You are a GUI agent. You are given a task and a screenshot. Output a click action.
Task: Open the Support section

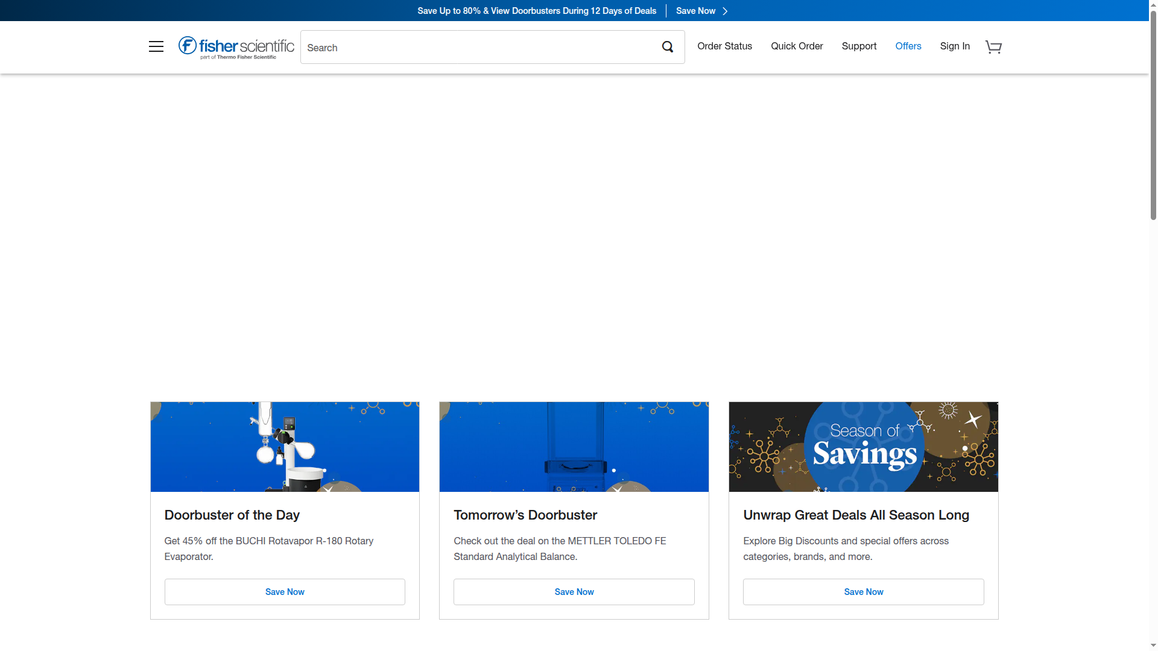point(859,46)
